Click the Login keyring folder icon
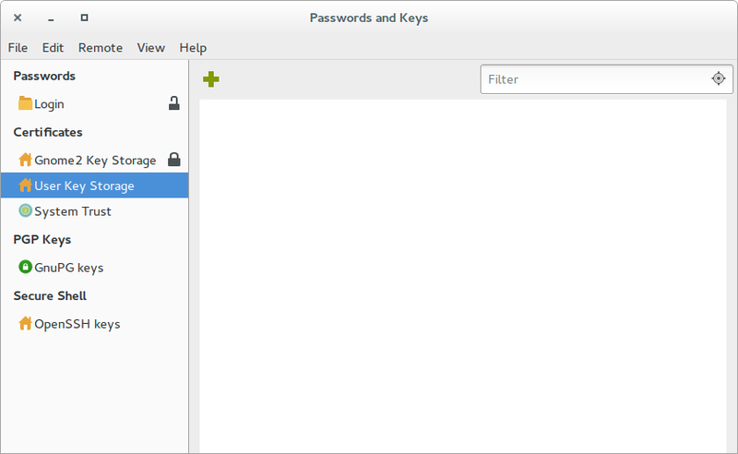Viewport: 738px width, 454px height. point(25,103)
